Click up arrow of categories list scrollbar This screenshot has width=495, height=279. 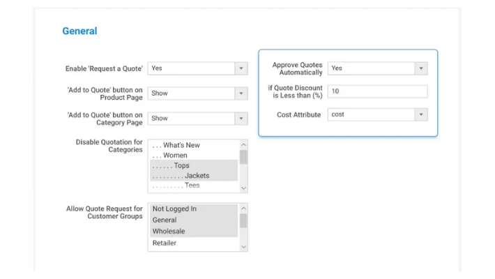click(x=243, y=144)
